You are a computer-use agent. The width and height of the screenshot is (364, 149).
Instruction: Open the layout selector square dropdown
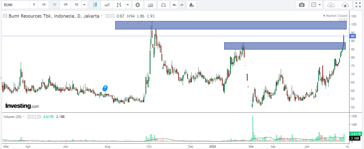pos(316,5)
